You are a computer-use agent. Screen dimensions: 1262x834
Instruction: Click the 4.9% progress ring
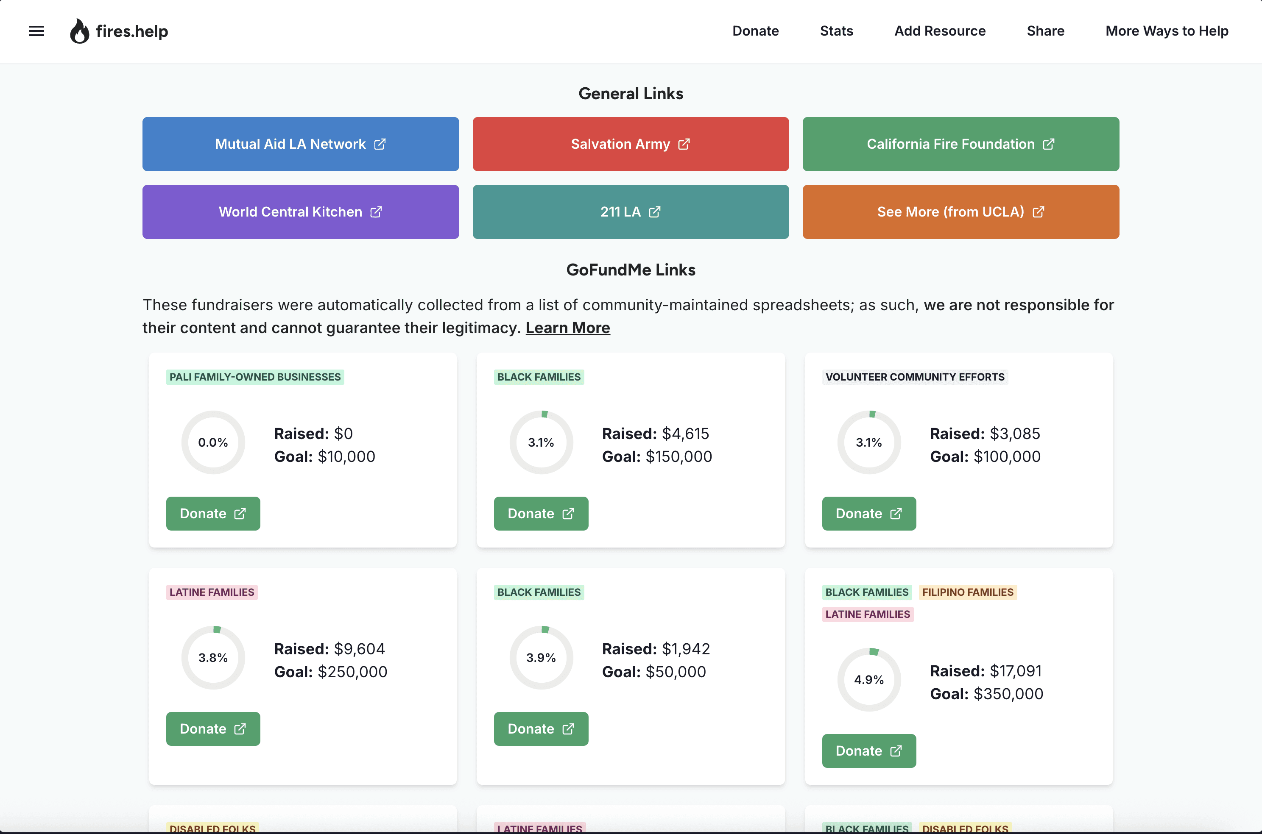[868, 679]
